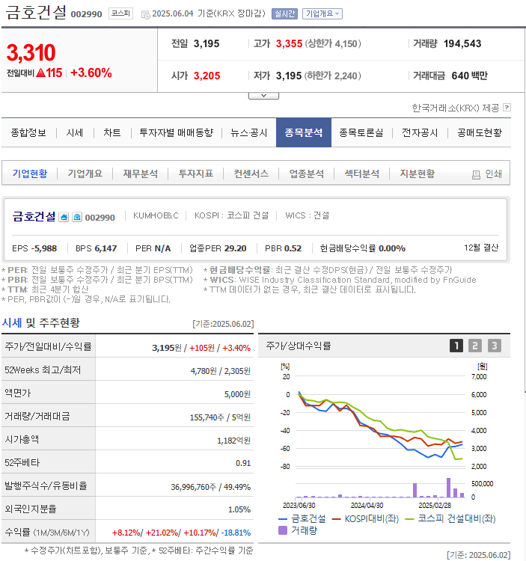Click the red KOSPI대비(좌) legend line
Viewport: 526px width, 561px height.
(x=336, y=519)
